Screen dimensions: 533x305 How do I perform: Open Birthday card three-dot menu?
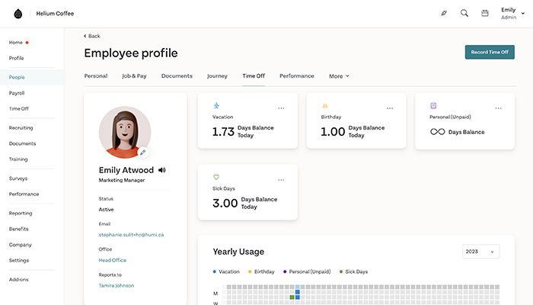click(x=390, y=108)
